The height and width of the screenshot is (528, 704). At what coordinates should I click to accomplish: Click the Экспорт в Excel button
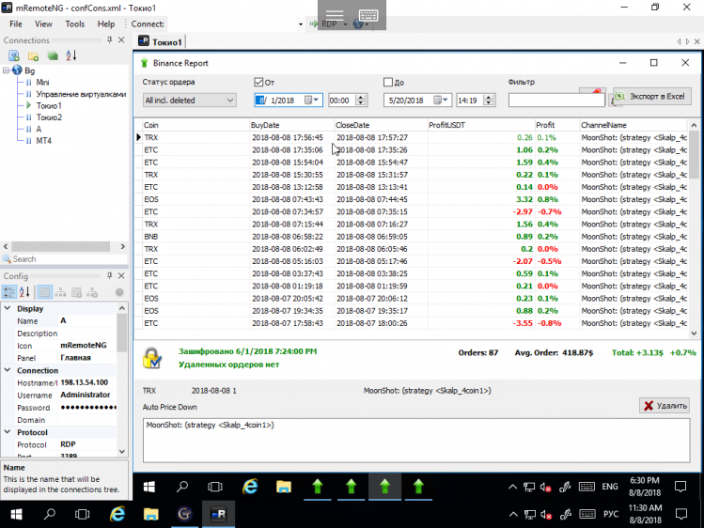(x=651, y=97)
